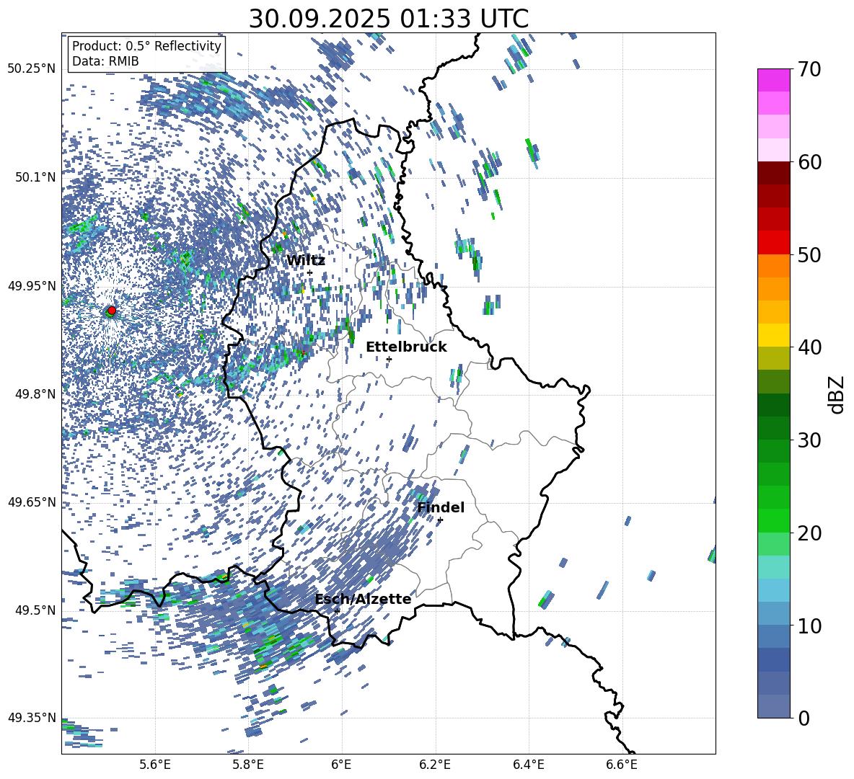854x779 pixels.
Task: Click the red radar site marker
Action: (x=112, y=310)
